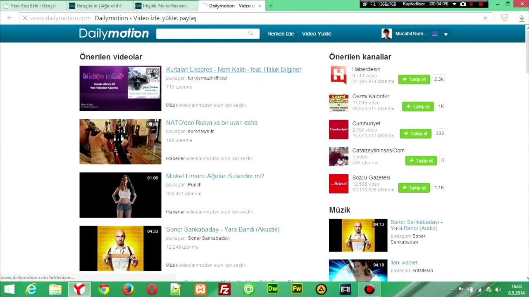Viewport: 529px width, 297px height.
Task: Launch Fireworks from the taskbar
Action: tap(297, 289)
